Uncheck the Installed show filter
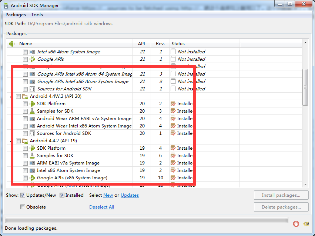This screenshot has width=315, height=236. tap(62, 195)
